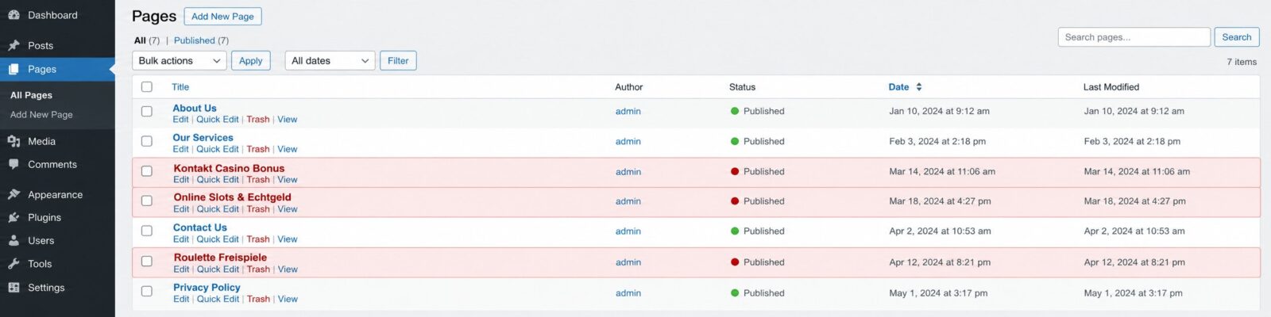Toggle the select-all checkbox in table header
This screenshot has height=317, width=1271.
(x=147, y=87)
